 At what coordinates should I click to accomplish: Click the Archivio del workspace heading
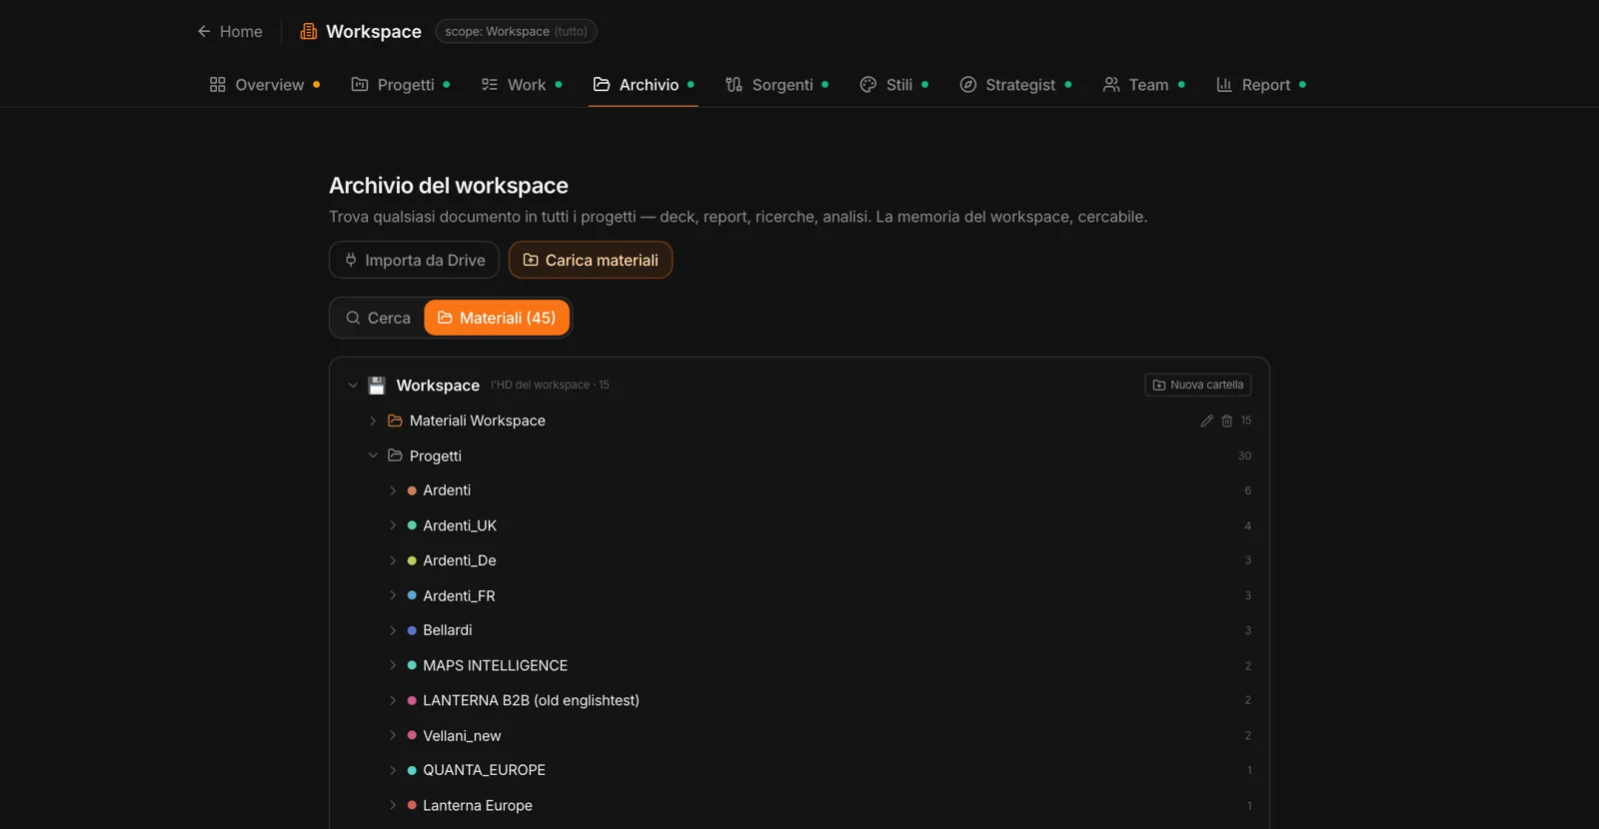(x=449, y=186)
